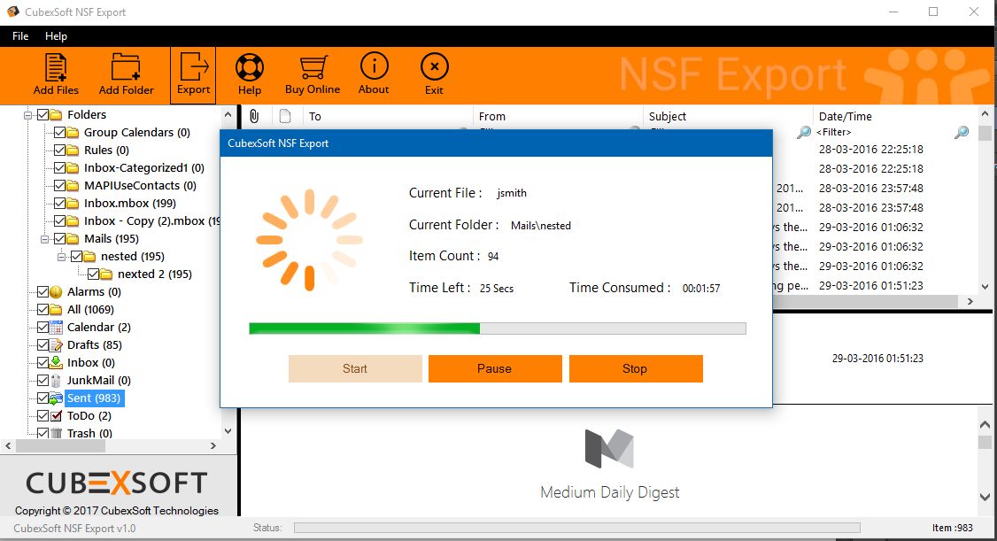Pause the export process
Viewport: 997px width, 541px height.
point(494,368)
